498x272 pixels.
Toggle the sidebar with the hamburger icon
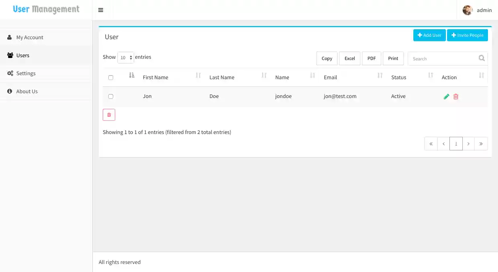[100, 10]
